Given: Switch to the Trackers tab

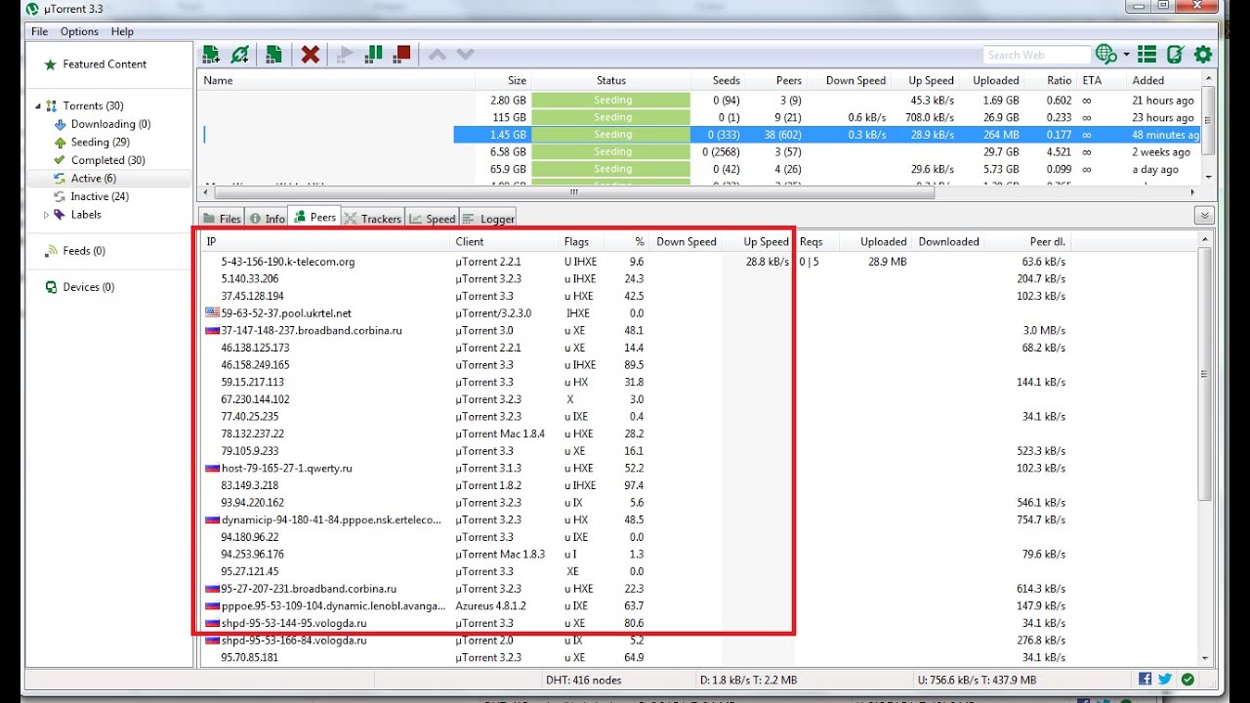Looking at the screenshot, I should point(372,219).
